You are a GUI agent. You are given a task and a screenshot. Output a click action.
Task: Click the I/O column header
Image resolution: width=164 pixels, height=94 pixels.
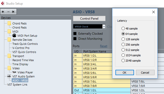(x=78, y=51)
